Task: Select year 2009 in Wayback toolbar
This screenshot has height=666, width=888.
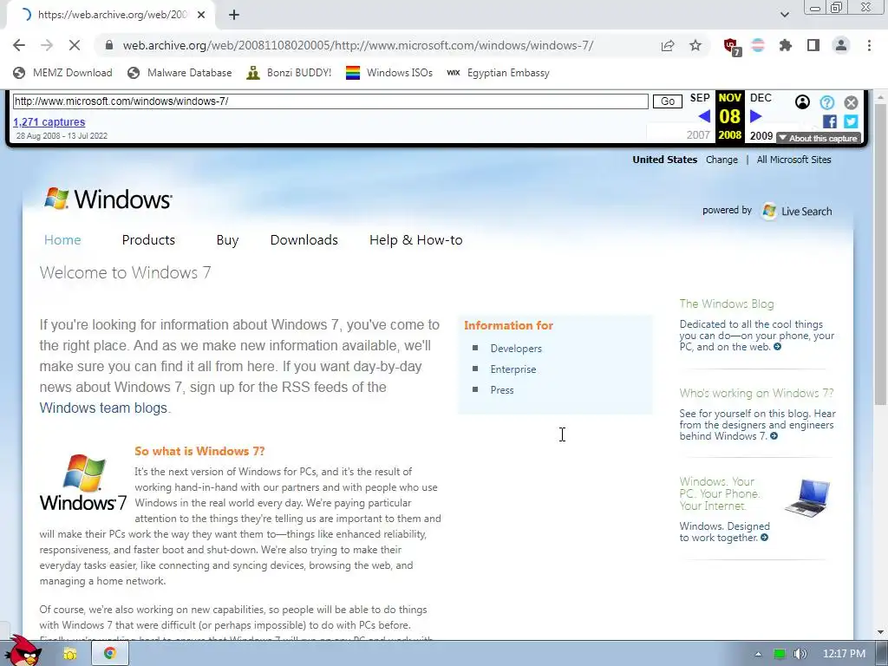Action: pos(761,136)
